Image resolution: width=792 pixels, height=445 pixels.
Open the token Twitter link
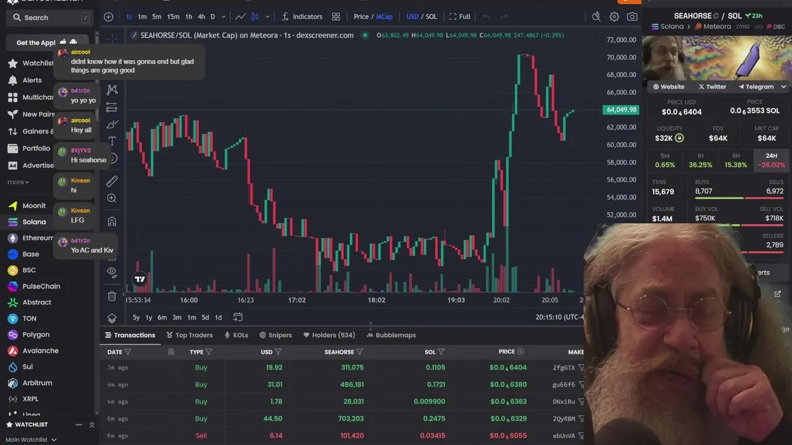712,87
